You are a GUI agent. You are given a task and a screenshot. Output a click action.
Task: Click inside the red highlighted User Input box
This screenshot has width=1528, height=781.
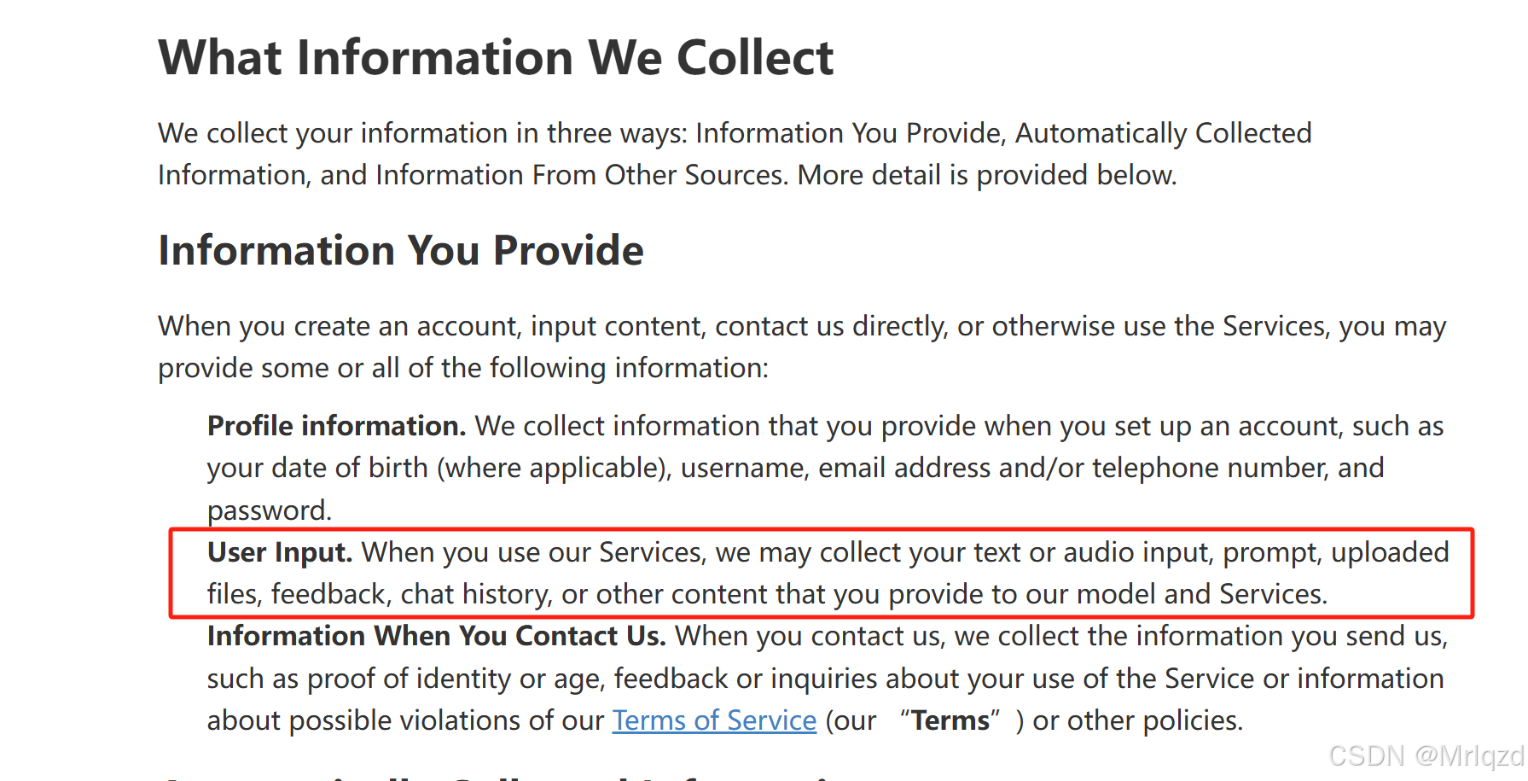[822, 573]
